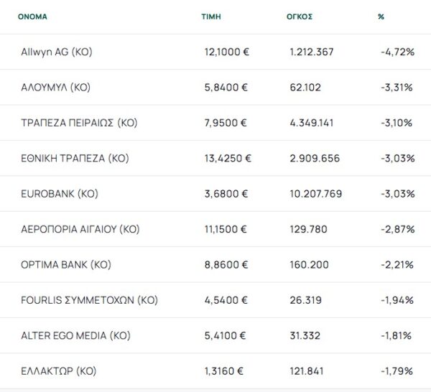Click OPTIMA BANK change -2,21%
The image size is (431, 392).
(x=397, y=265)
